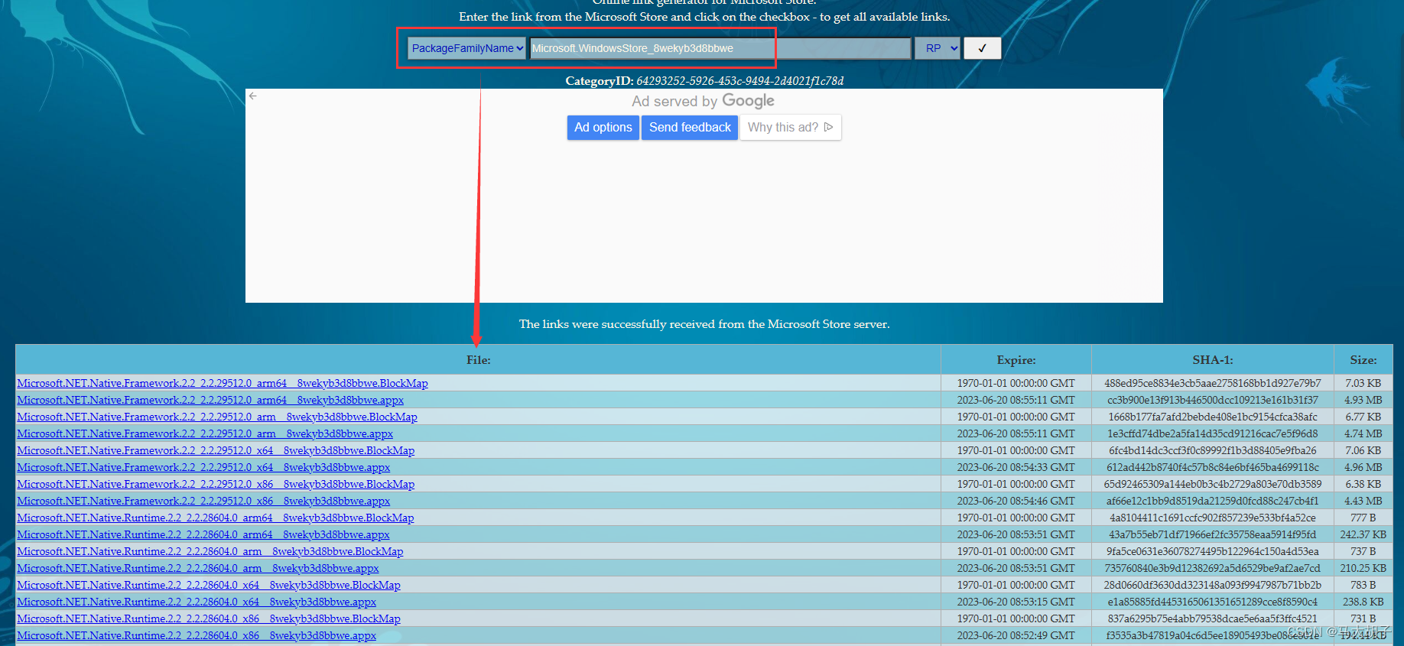Click the Expire: column header

click(1016, 359)
